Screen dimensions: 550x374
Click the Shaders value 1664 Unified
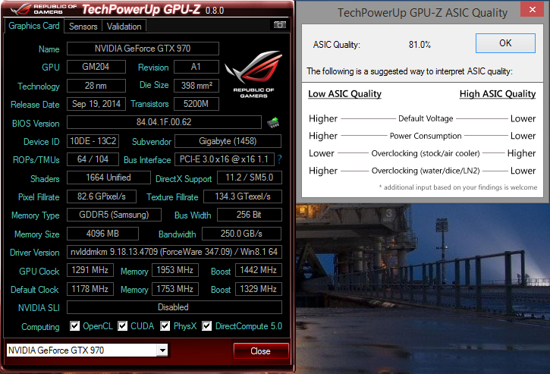(108, 178)
